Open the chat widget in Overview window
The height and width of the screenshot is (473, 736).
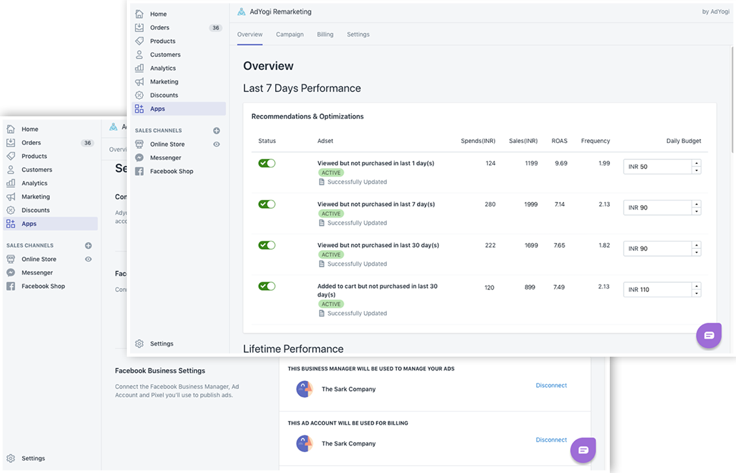709,335
